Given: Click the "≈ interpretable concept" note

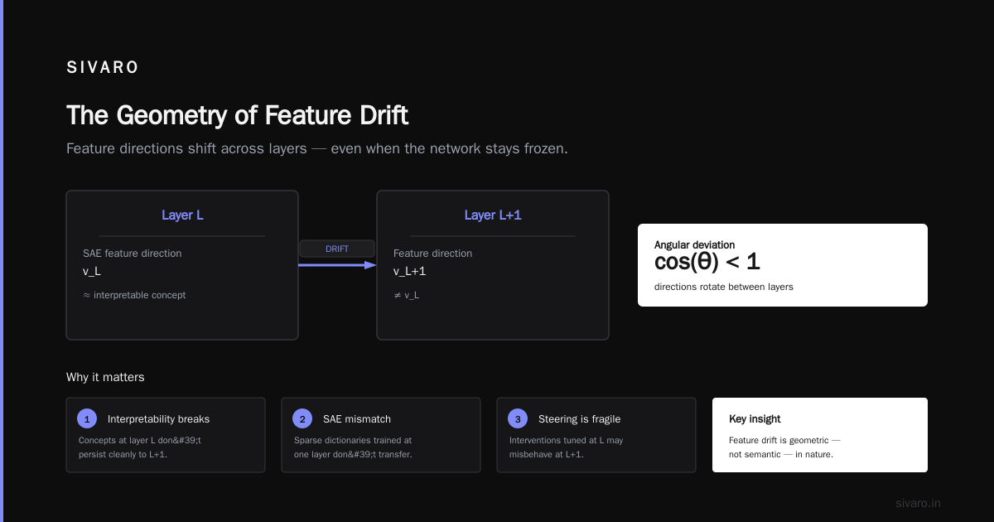Looking at the screenshot, I should tap(134, 295).
